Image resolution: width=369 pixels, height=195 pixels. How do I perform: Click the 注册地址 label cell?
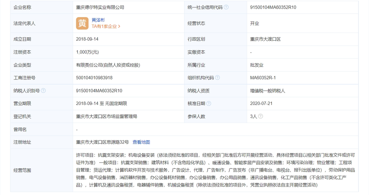pos(42,142)
